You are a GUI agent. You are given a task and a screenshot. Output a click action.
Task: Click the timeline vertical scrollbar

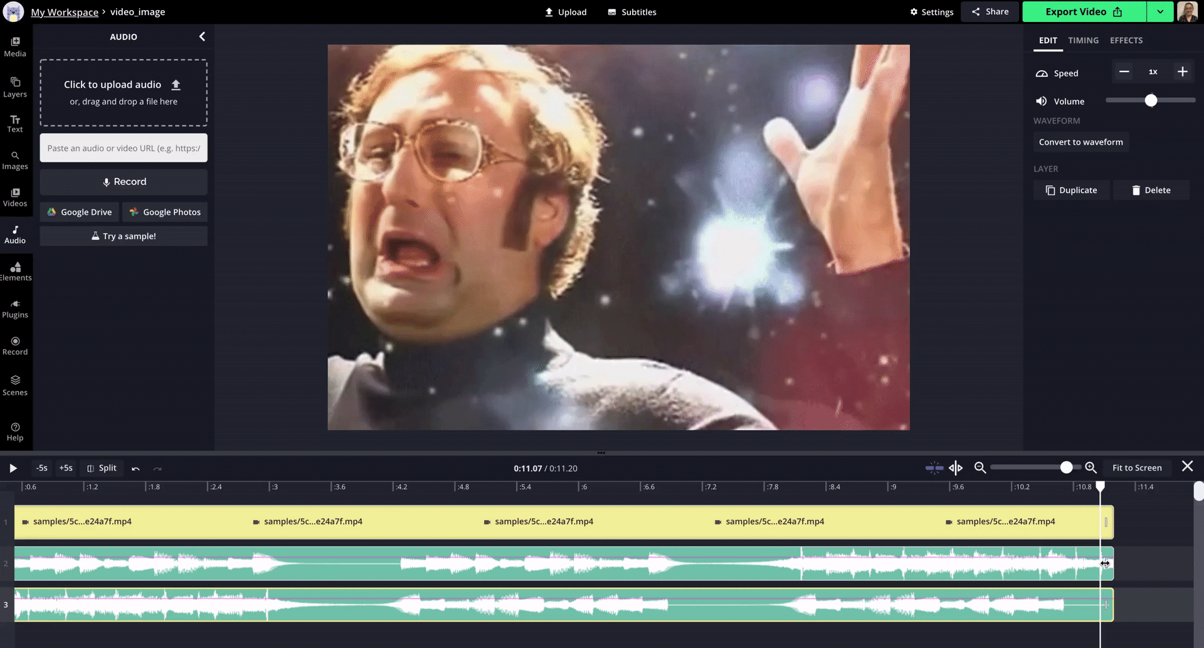click(x=1198, y=491)
